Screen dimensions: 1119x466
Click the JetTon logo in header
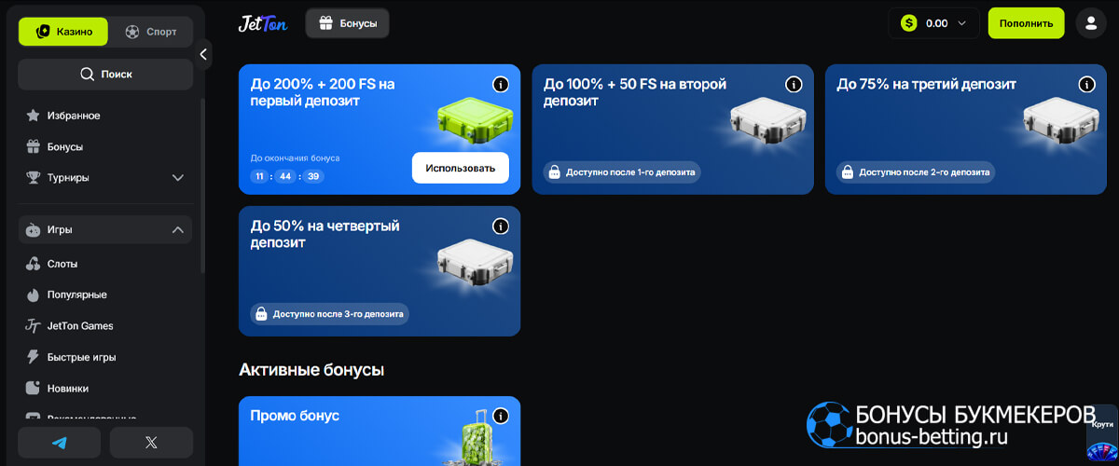262,23
